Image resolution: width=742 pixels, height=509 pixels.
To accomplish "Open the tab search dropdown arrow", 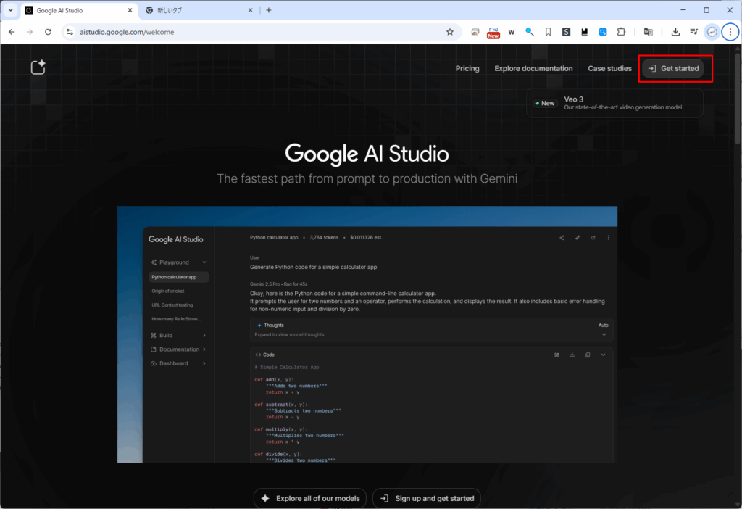I will (10, 10).
